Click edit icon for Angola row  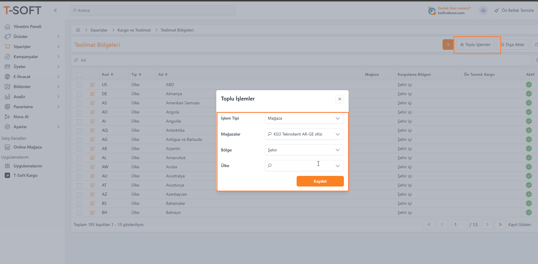click(x=92, y=112)
